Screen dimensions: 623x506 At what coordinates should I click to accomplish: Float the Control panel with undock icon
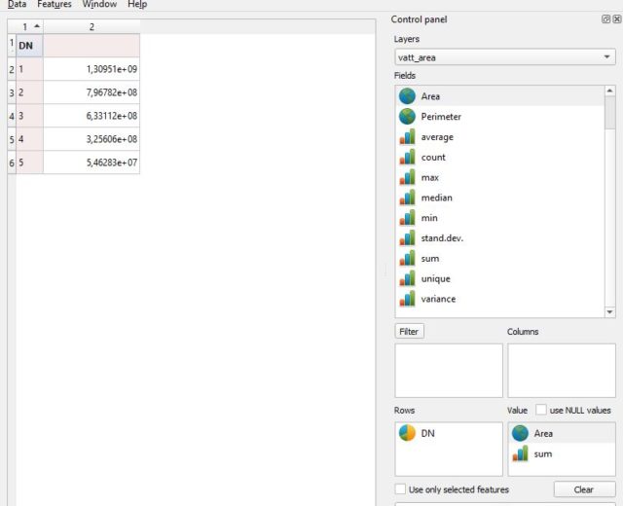605,19
